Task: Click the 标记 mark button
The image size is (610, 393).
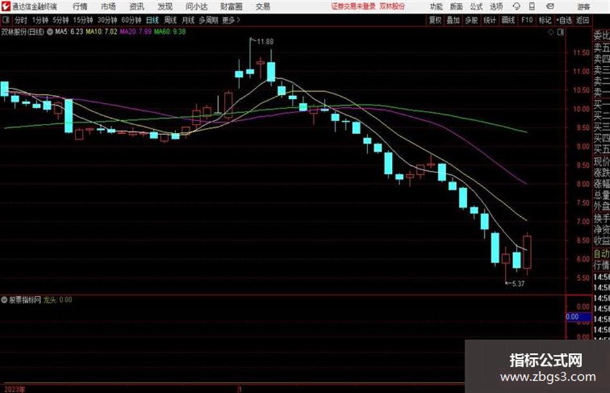Action: click(545, 20)
